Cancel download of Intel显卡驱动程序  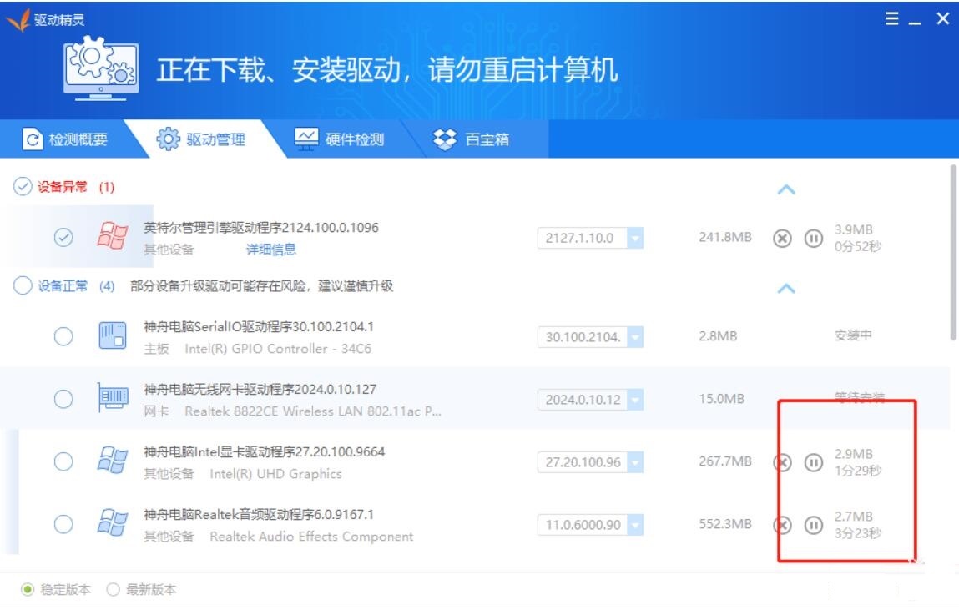pos(782,462)
